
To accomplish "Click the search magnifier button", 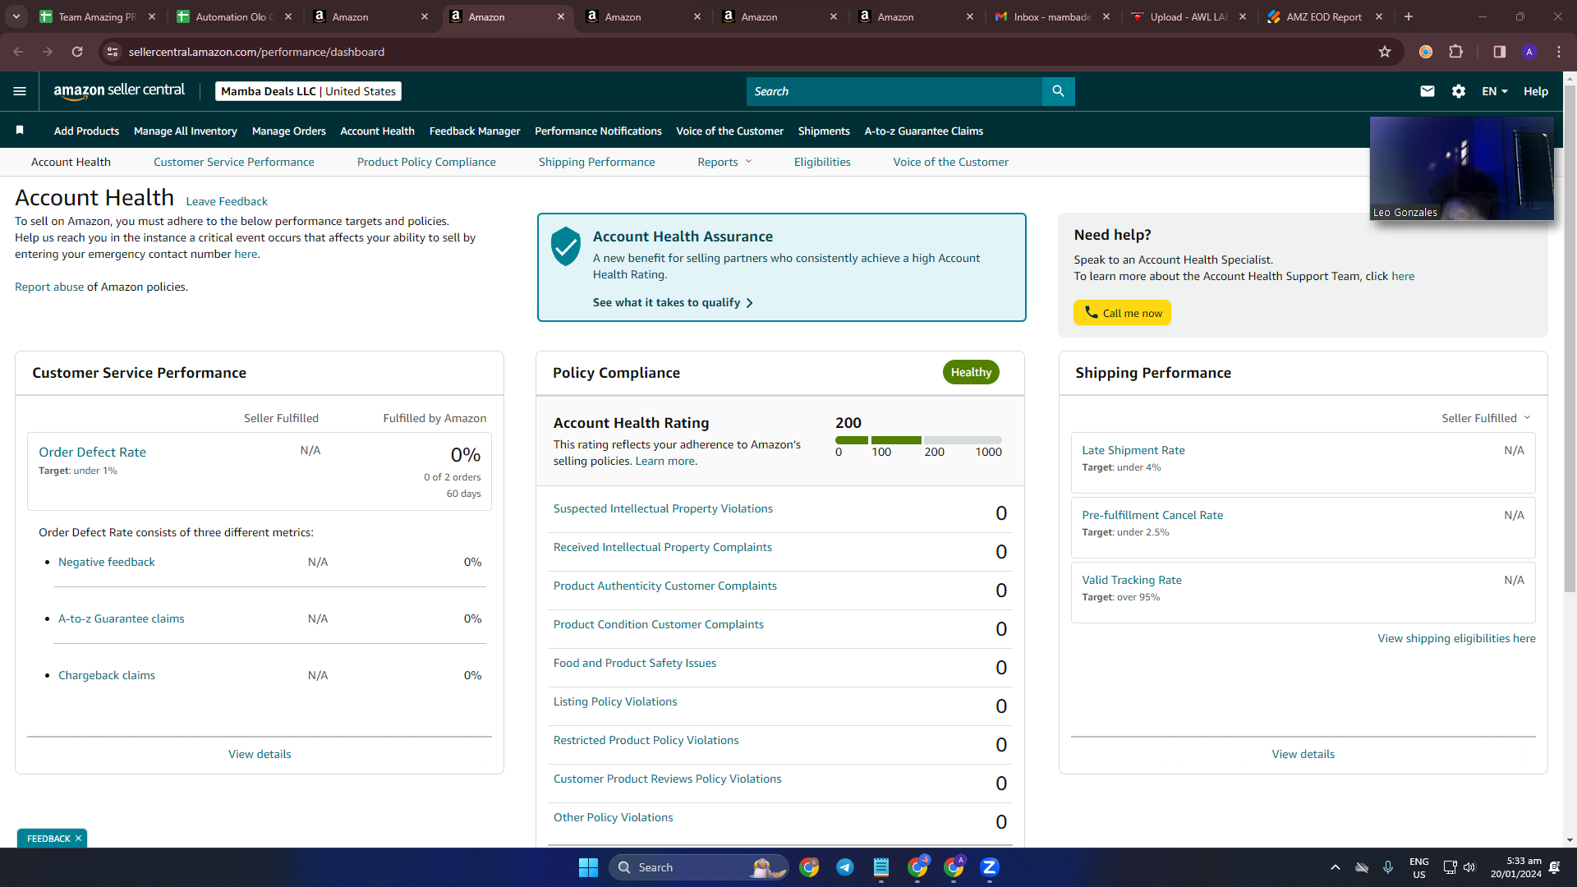I will (x=1058, y=91).
